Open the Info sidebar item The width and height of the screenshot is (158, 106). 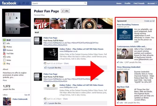tap(8, 43)
